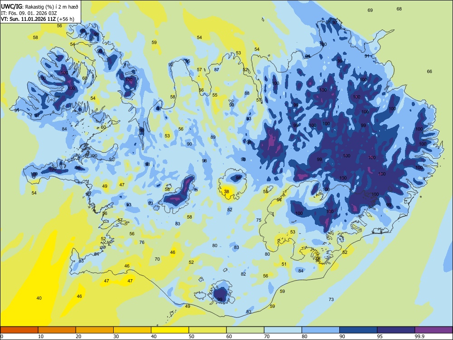Click the value 40 in the southwest ocean
This screenshot has height=340, width=453.
click(39, 298)
